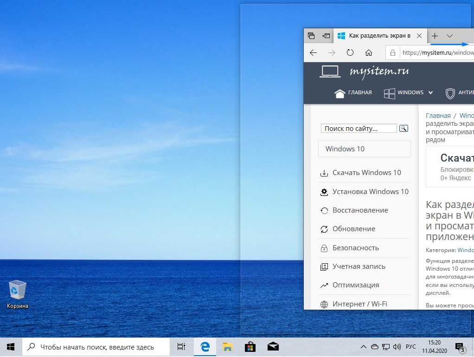Image resolution: width=474 pixels, height=357 pixels.
Task: Open the ГЛАВНАЯ menu item
Action: click(x=353, y=93)
